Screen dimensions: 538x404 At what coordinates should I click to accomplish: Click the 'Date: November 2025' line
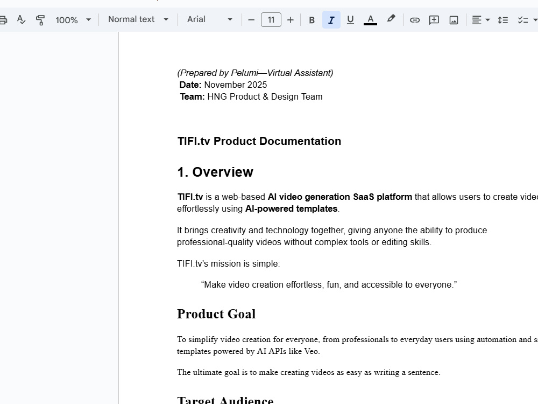(223, 85)
